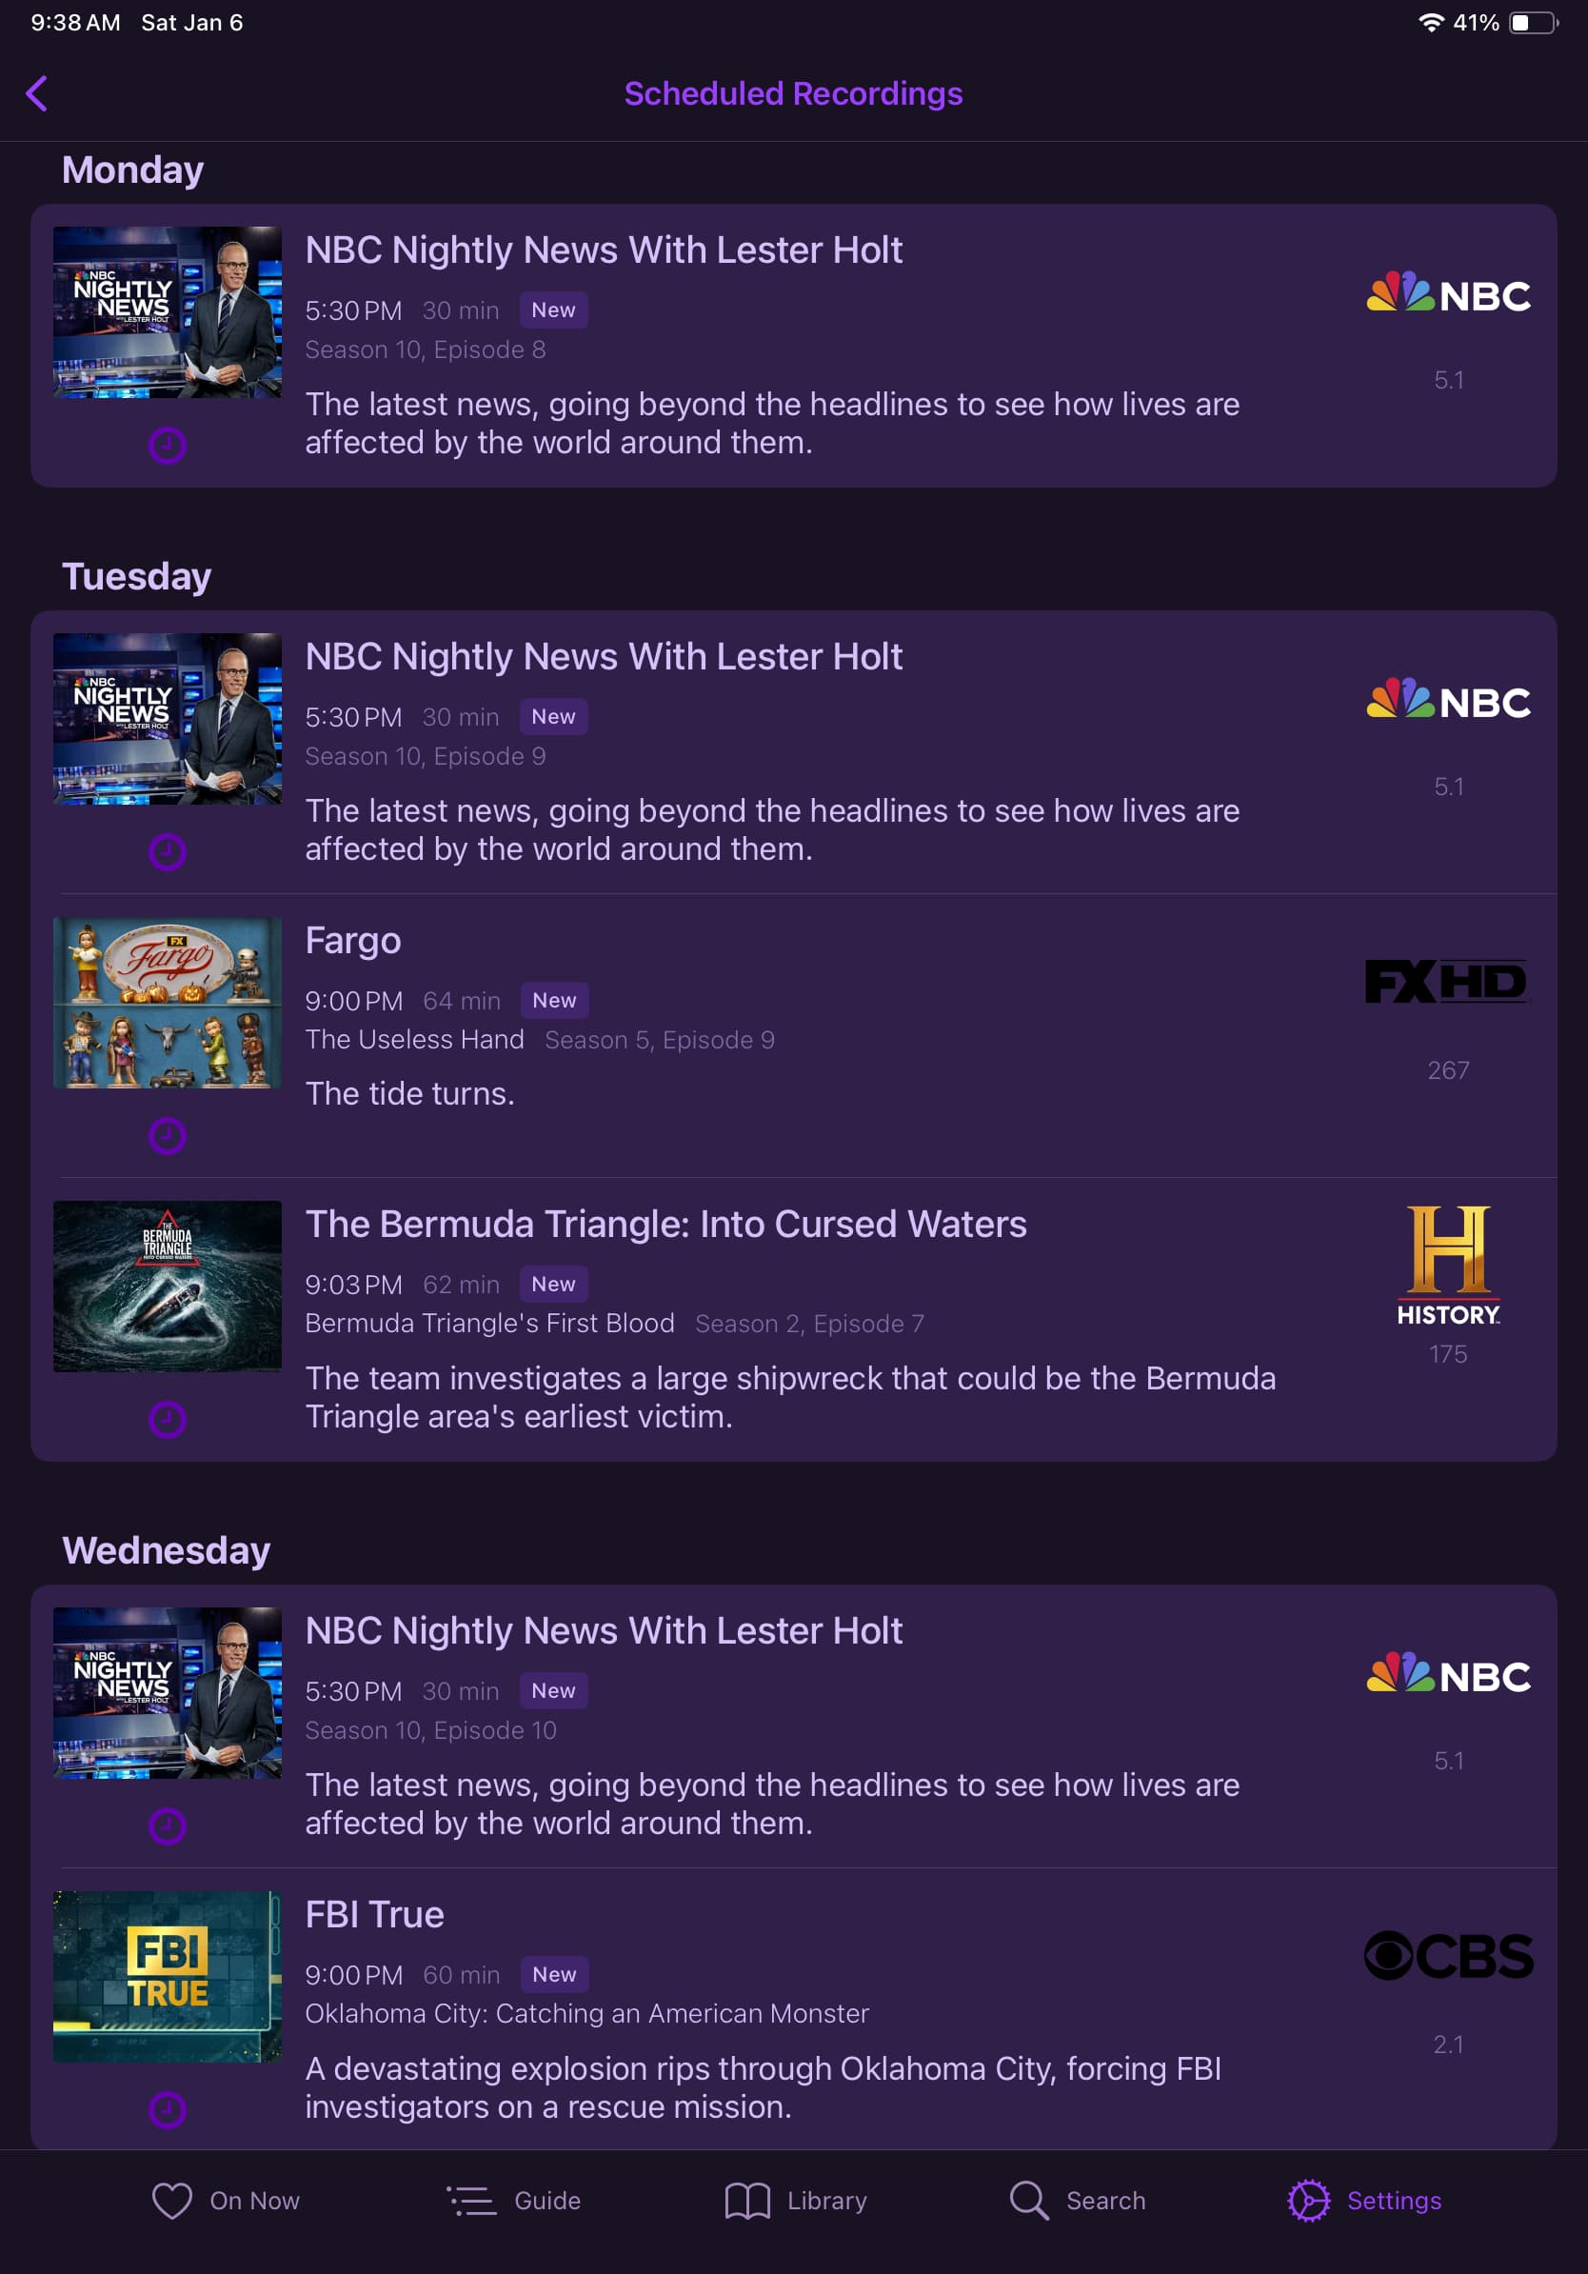This screenshot has height=2274, width=1588.
Task: Tap the FX HD channel logo
Action: pyautogui.click(x=1447, y=982)
